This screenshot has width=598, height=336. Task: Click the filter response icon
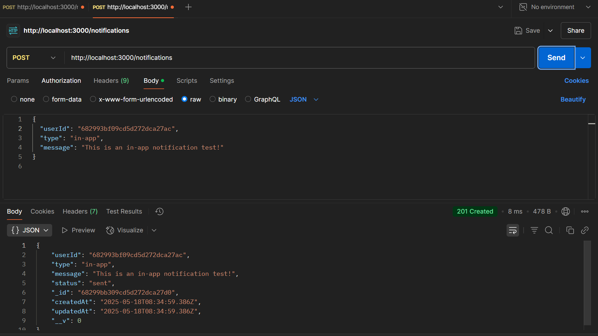[x=534, y=230]
